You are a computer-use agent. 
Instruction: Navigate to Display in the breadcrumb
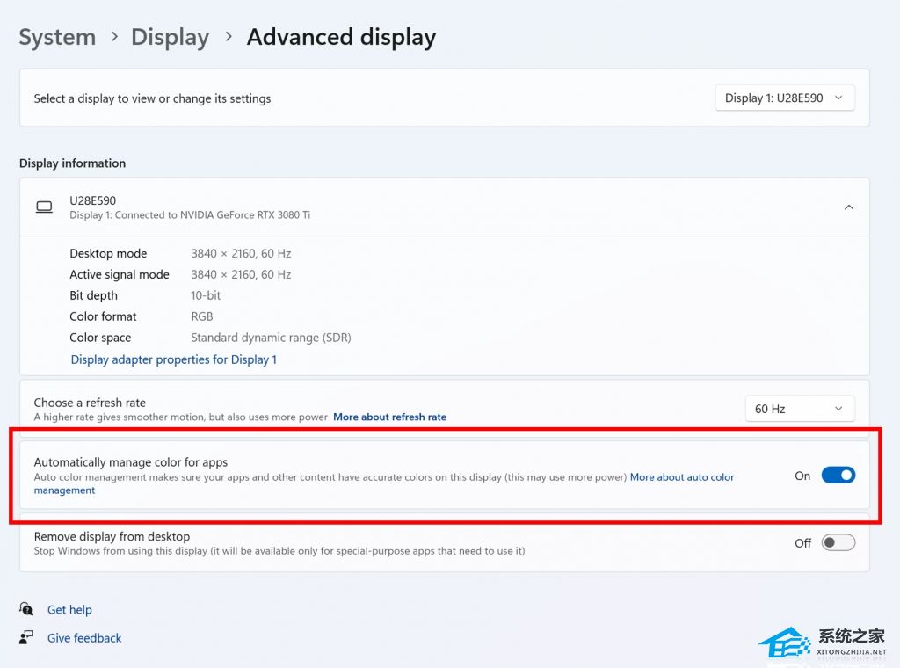[170, 37]
